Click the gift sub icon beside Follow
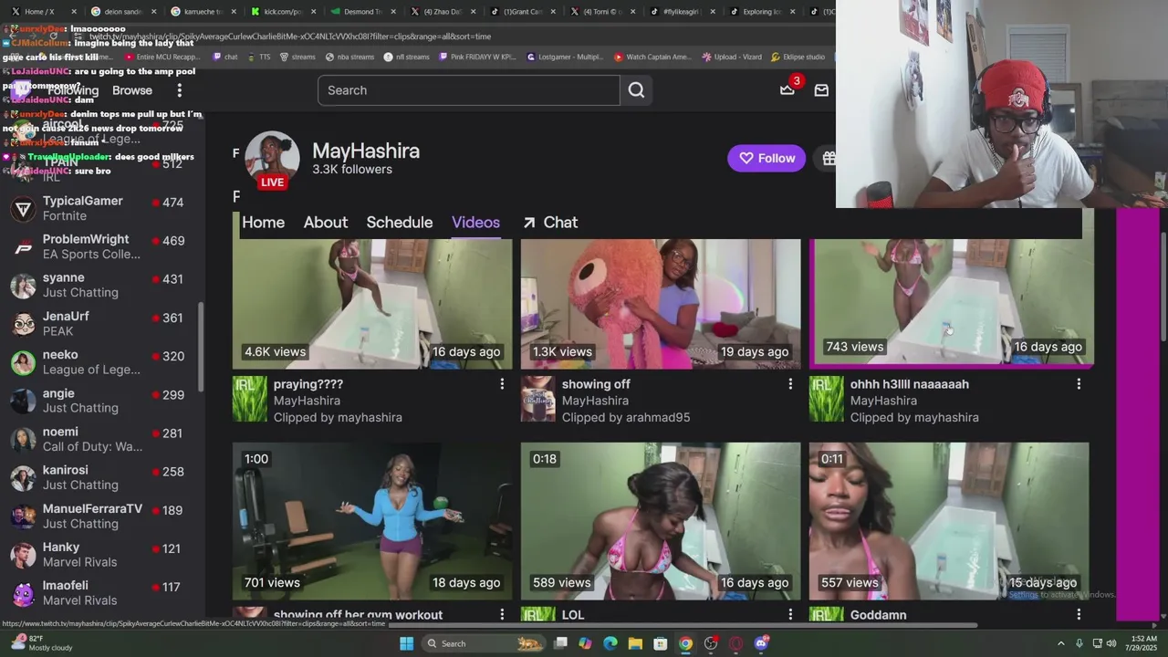 [x=829, y=158]
